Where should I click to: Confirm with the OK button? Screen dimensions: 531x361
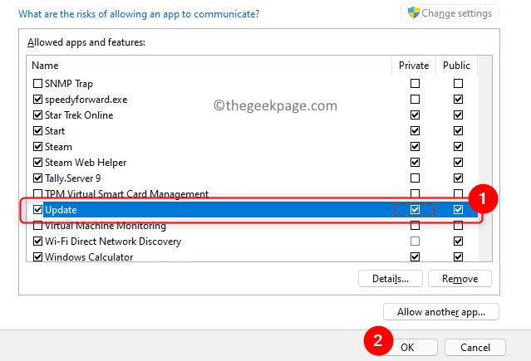[x=406, y=346]
